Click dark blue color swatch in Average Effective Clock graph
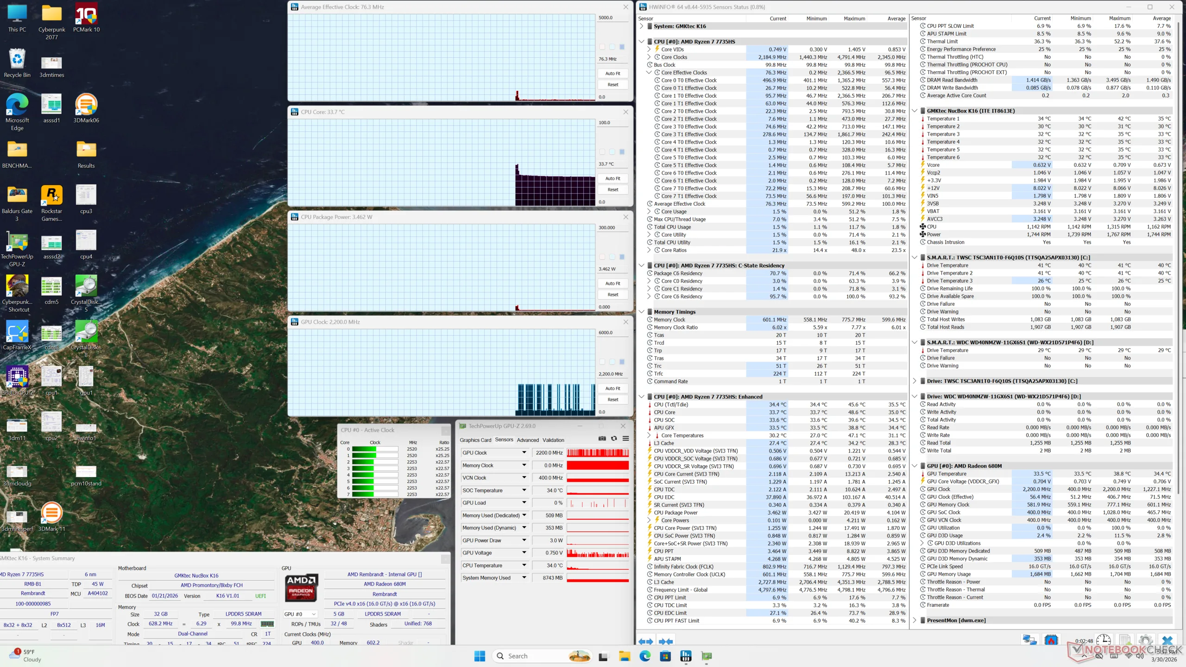 click(x=622, y=47)
